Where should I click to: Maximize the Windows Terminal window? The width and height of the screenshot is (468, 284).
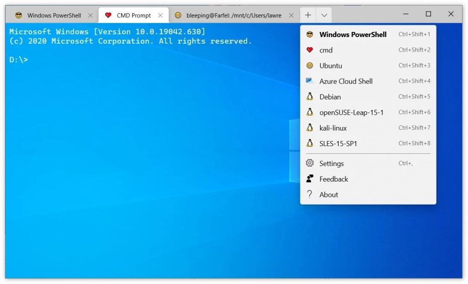(428, 14)
